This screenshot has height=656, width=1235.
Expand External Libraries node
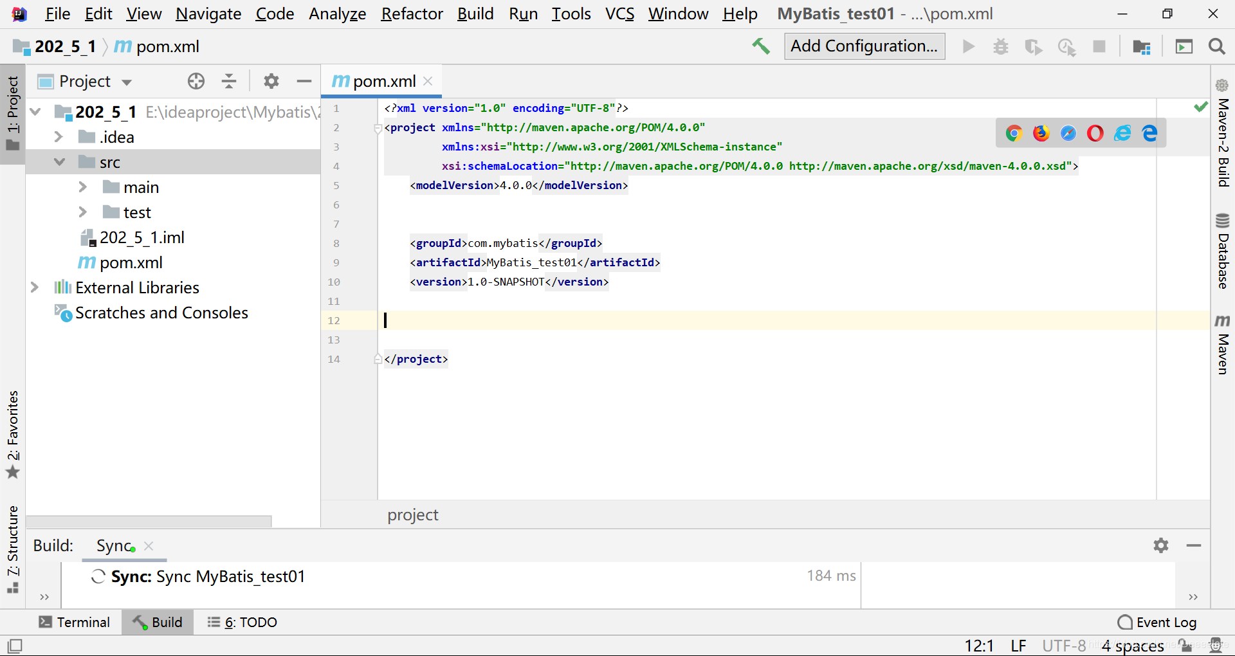[x=35, y=287]
